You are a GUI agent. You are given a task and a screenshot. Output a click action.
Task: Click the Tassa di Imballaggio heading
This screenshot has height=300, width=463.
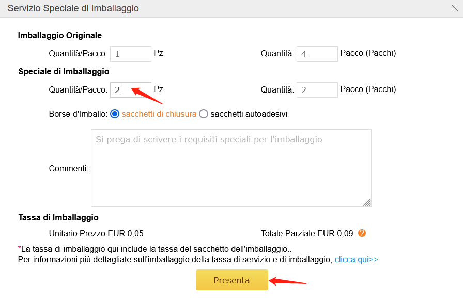pos(58,218)
